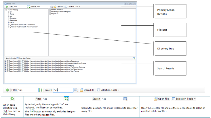Open Selection Tools dropdown in Select Files top toolbar
The width and height of the screenshot is (211, 118).
pyautogui.click(x=73, y=7)
